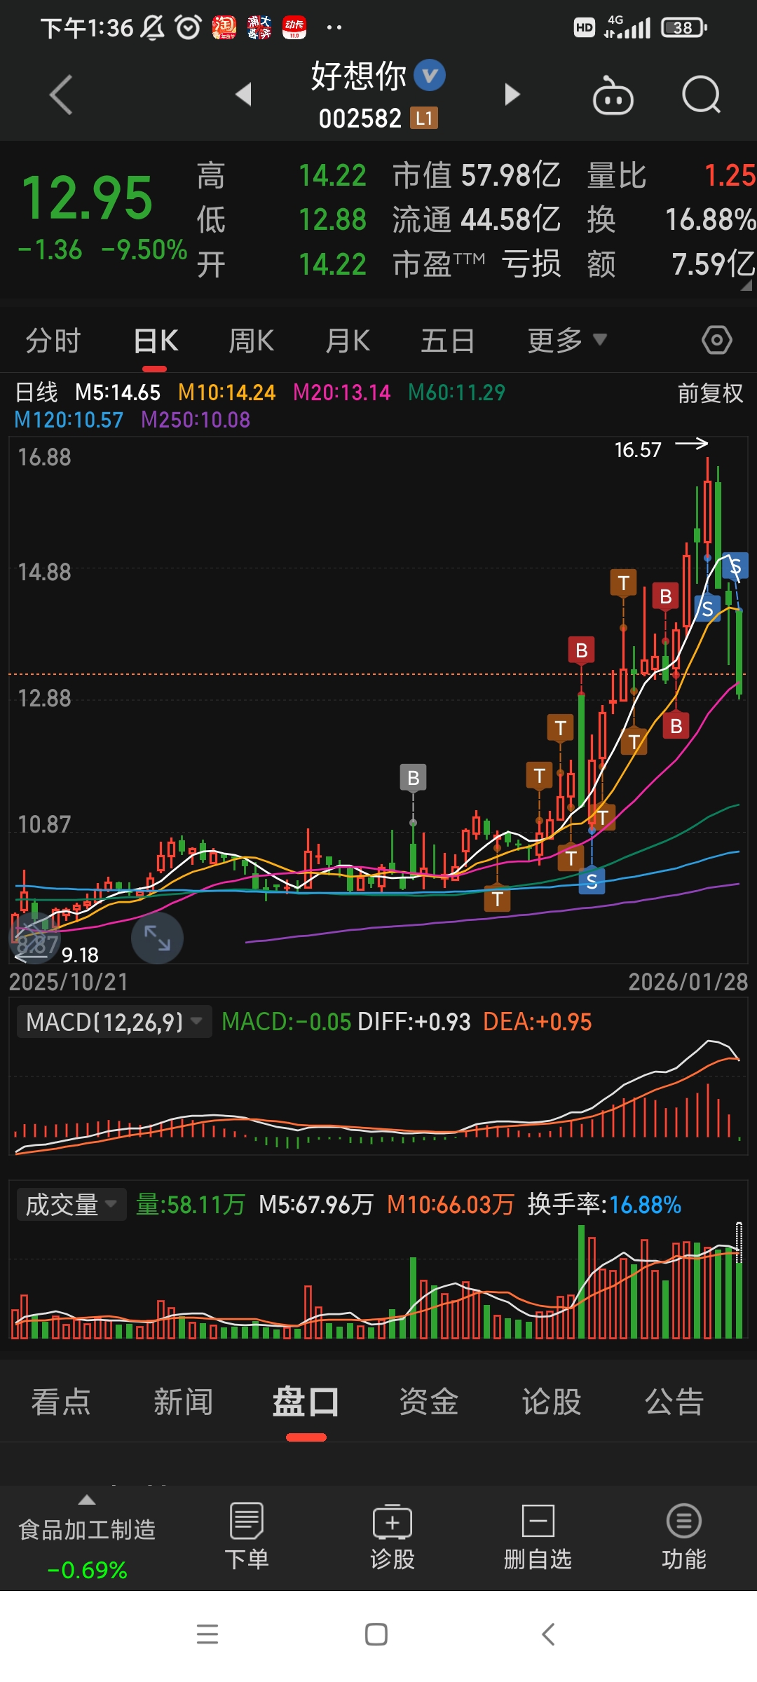Tap the current price 12.95
Image resolution: width=757 pixels, height=1682 pixels.
87,198
